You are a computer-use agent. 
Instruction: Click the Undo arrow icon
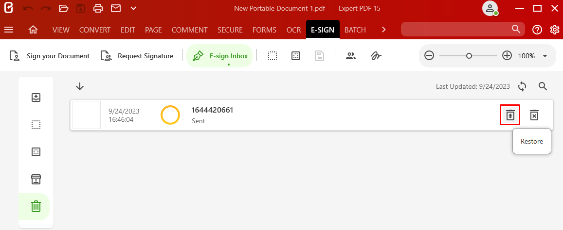(28, 8)
